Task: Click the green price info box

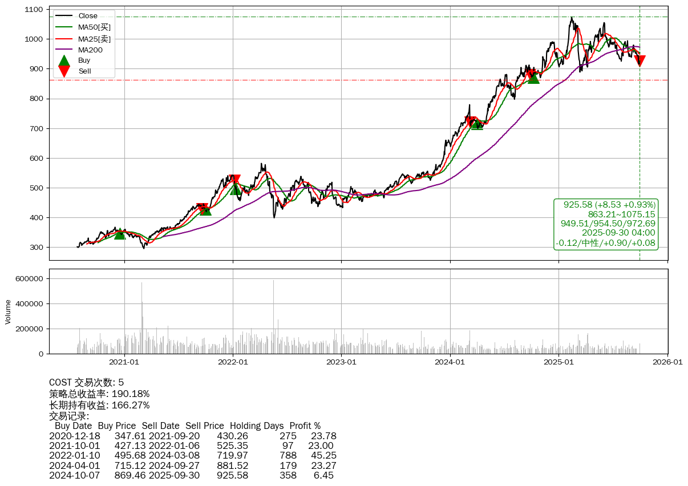Action: pos(606,224)
